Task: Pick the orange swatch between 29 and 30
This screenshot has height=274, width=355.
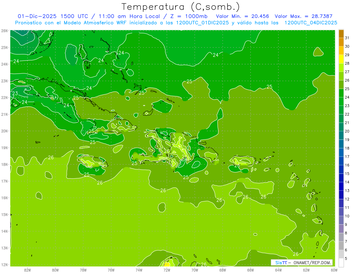Action: (x=341, y=51)
